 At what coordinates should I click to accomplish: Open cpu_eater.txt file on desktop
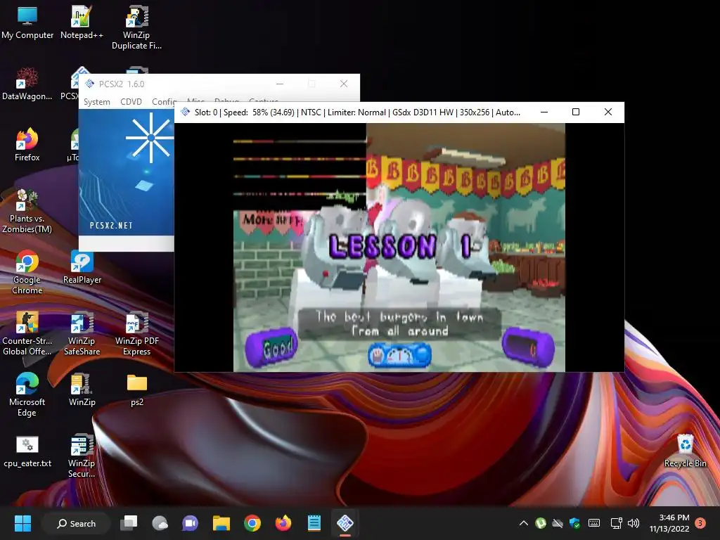click(x=27, y=451)
